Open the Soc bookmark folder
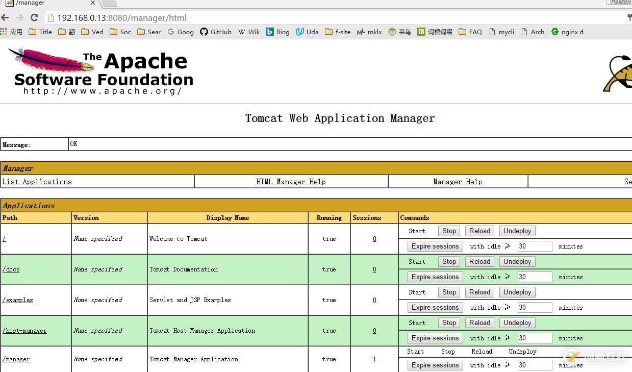632x372 pixels. coord(120,32)
